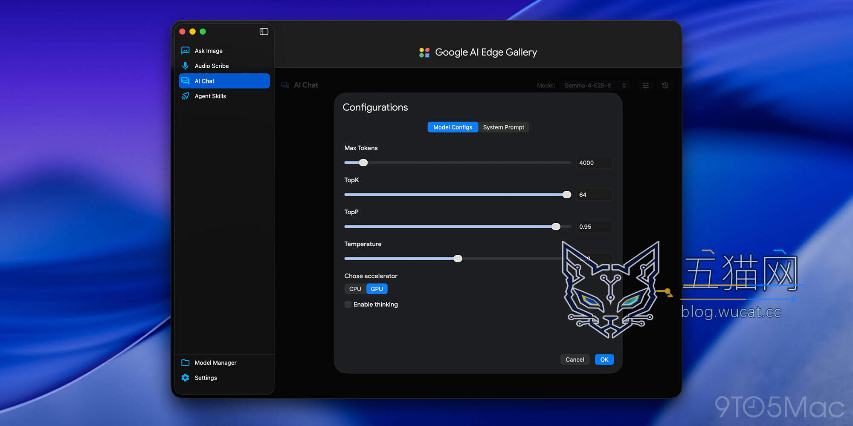Switch to the Model Configs tab
The width and height of the screenshot is (853, 426).
pos(453,127)
